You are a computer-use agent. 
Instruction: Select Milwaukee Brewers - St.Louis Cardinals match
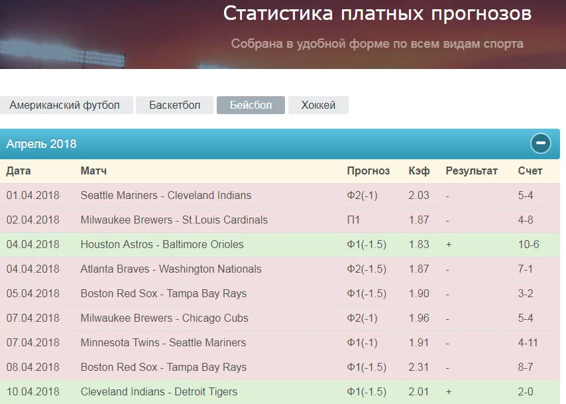pos(174,220)
